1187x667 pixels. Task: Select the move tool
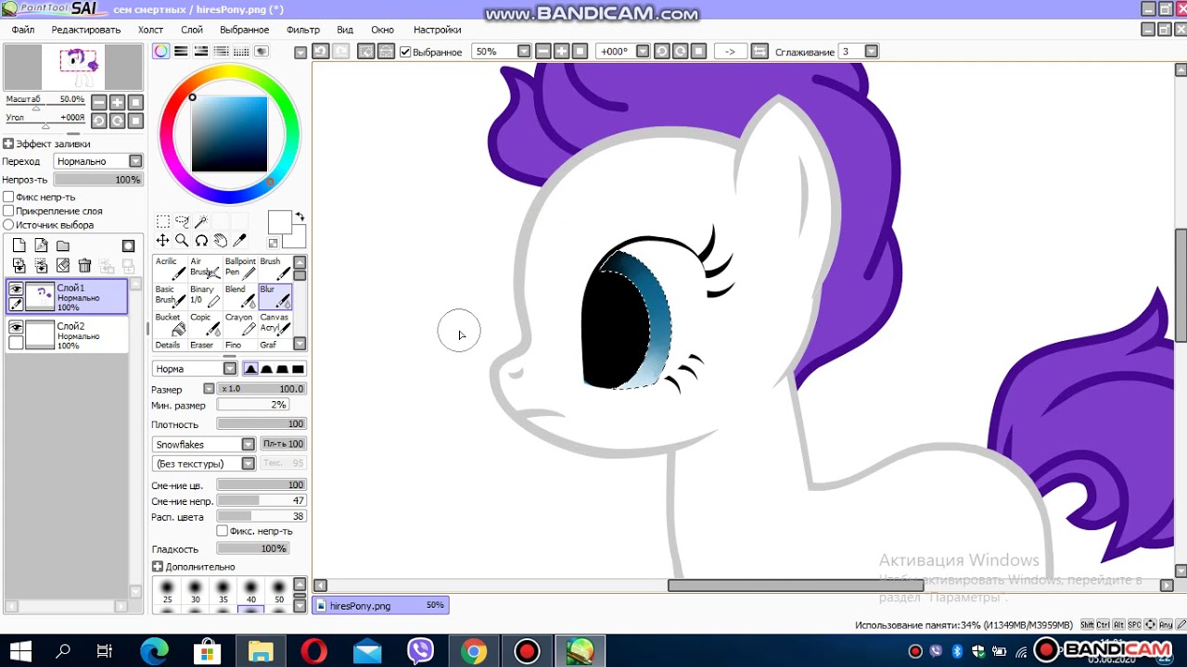[x=163, y=241]
